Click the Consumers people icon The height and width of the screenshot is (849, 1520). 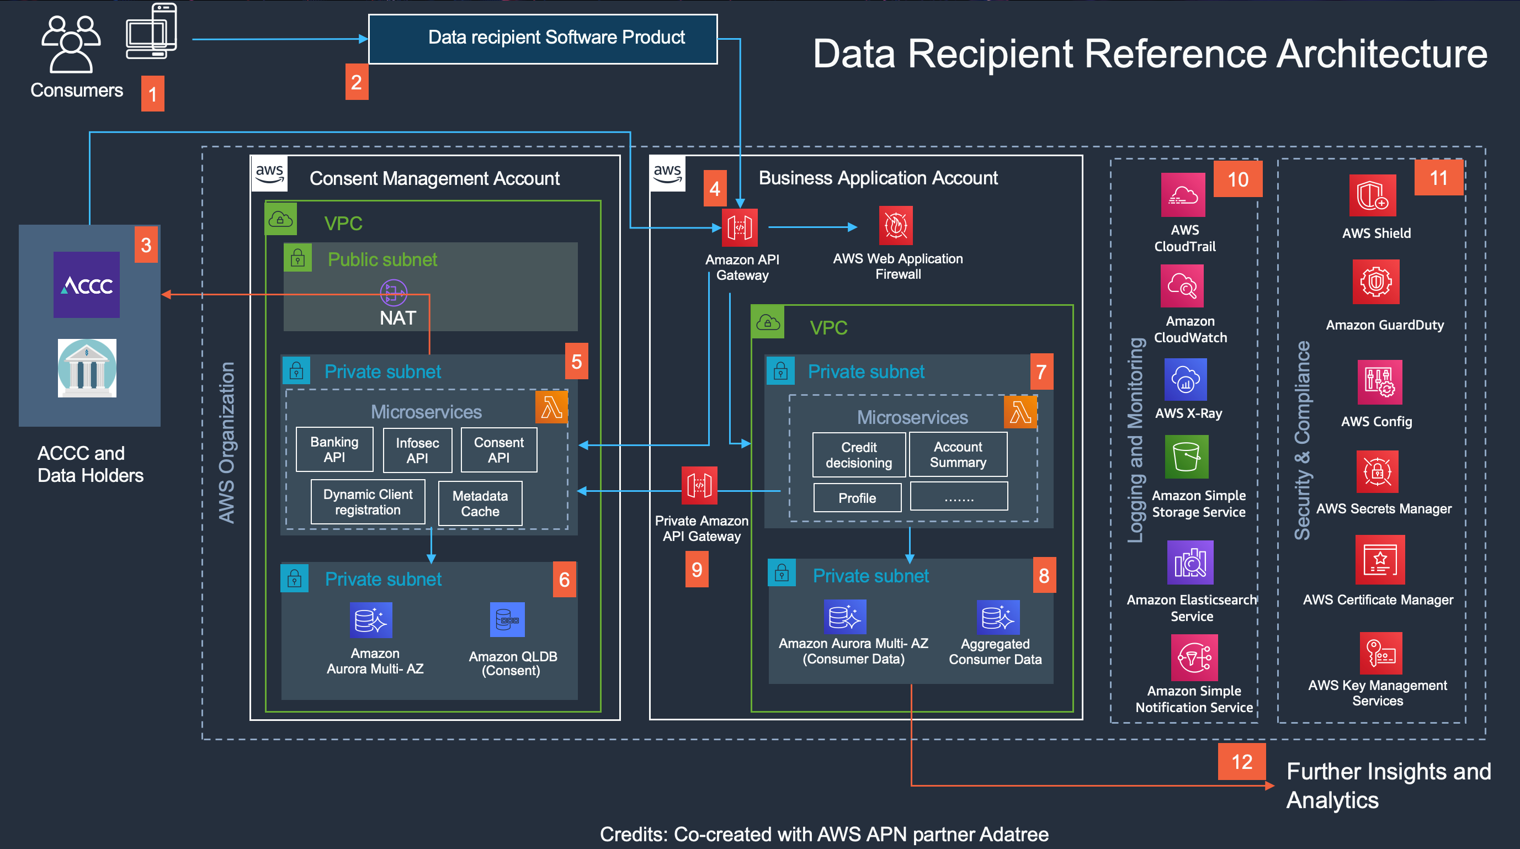point(71,44)
